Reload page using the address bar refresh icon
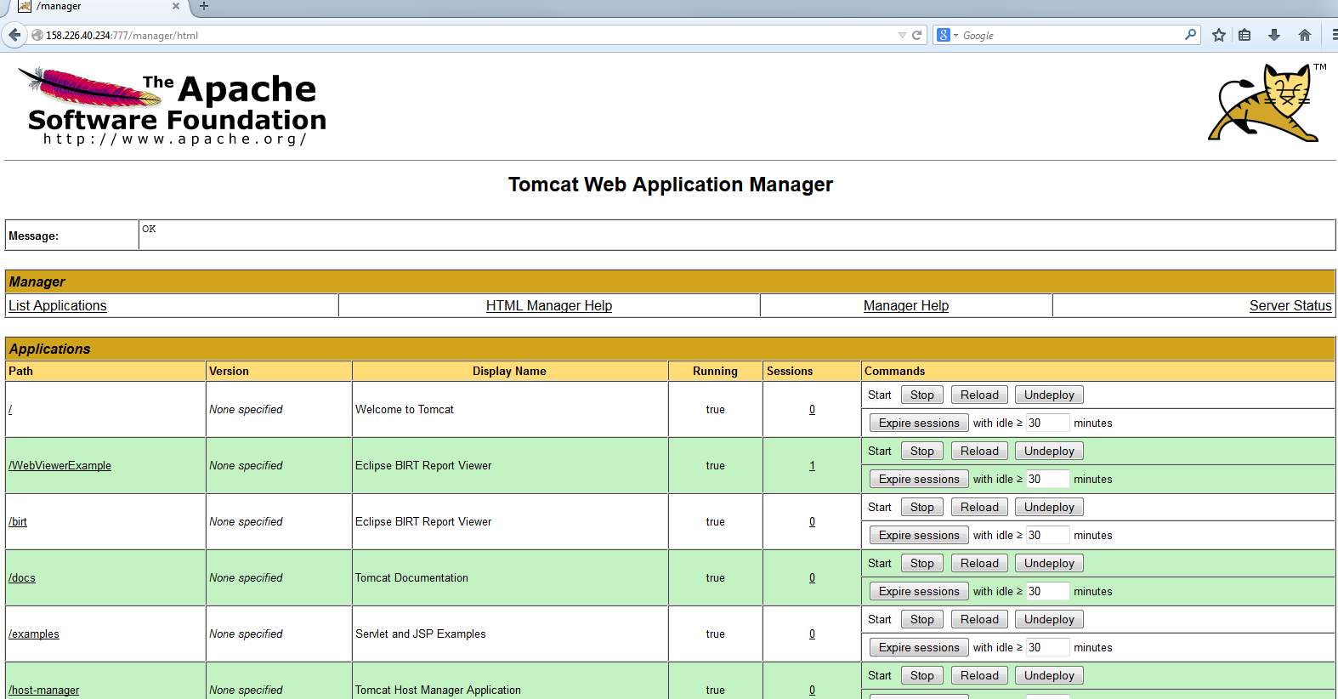1338x699 pixels. (916, 35)
